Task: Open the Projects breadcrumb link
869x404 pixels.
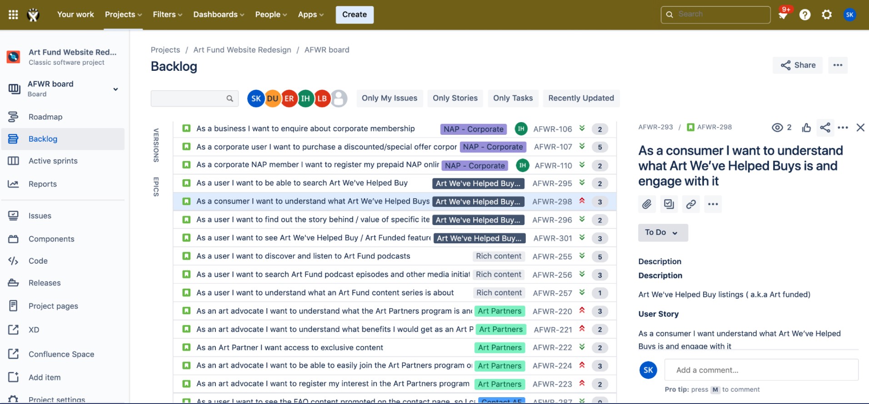Action: (165, 50)
